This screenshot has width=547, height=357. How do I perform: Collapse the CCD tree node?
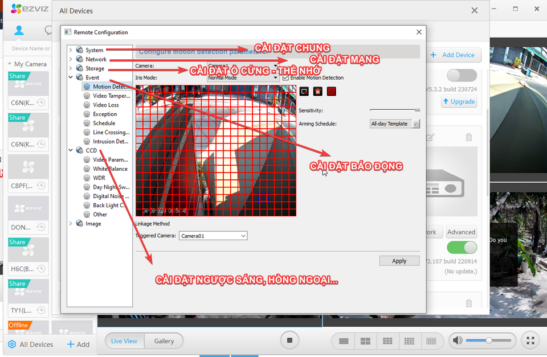click(71, 150)
